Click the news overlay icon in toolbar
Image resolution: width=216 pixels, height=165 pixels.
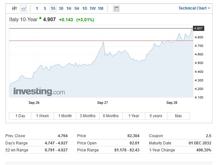[116, 9]
